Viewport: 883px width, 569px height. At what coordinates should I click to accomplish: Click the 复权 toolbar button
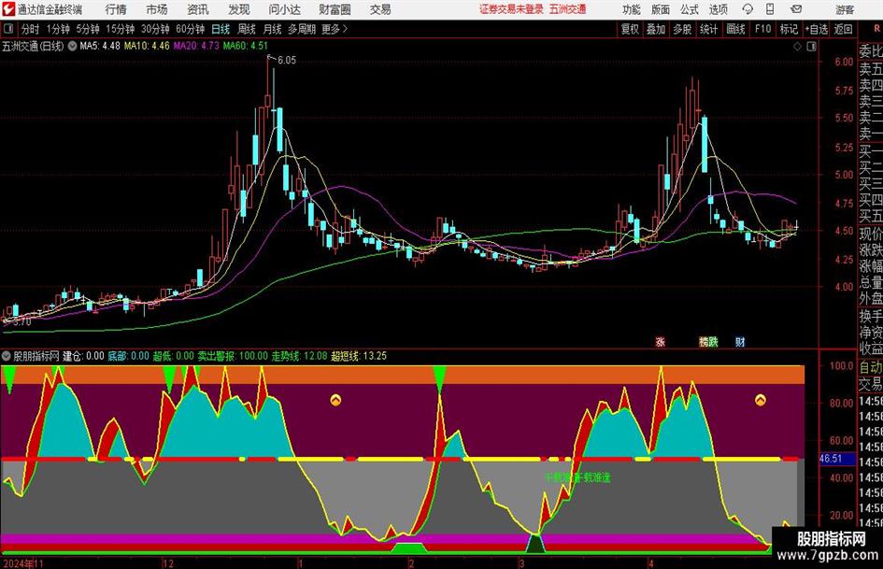630,29
